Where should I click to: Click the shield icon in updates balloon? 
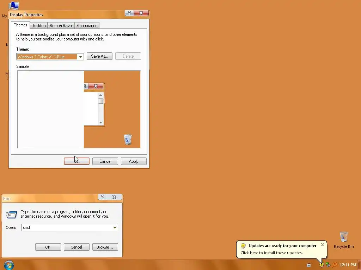tap(243, 246)
